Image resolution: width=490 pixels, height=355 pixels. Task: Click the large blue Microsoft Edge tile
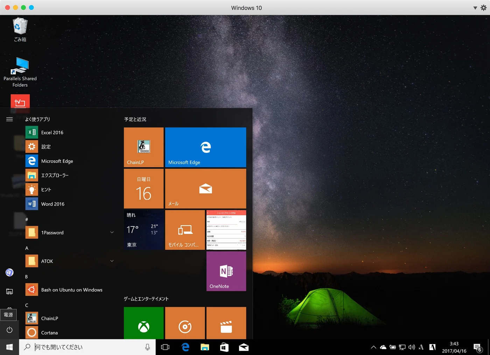tap(205, 147)
